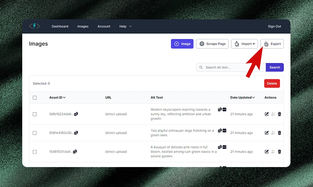The image size is (313, 187).
Task: Open the Account page from the navbar
Action: 104,26
